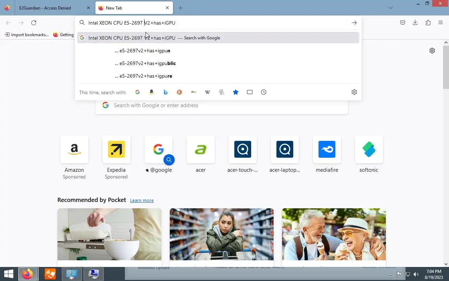Open the taskbar clock showing 7:04 PM

coord(434,274)
